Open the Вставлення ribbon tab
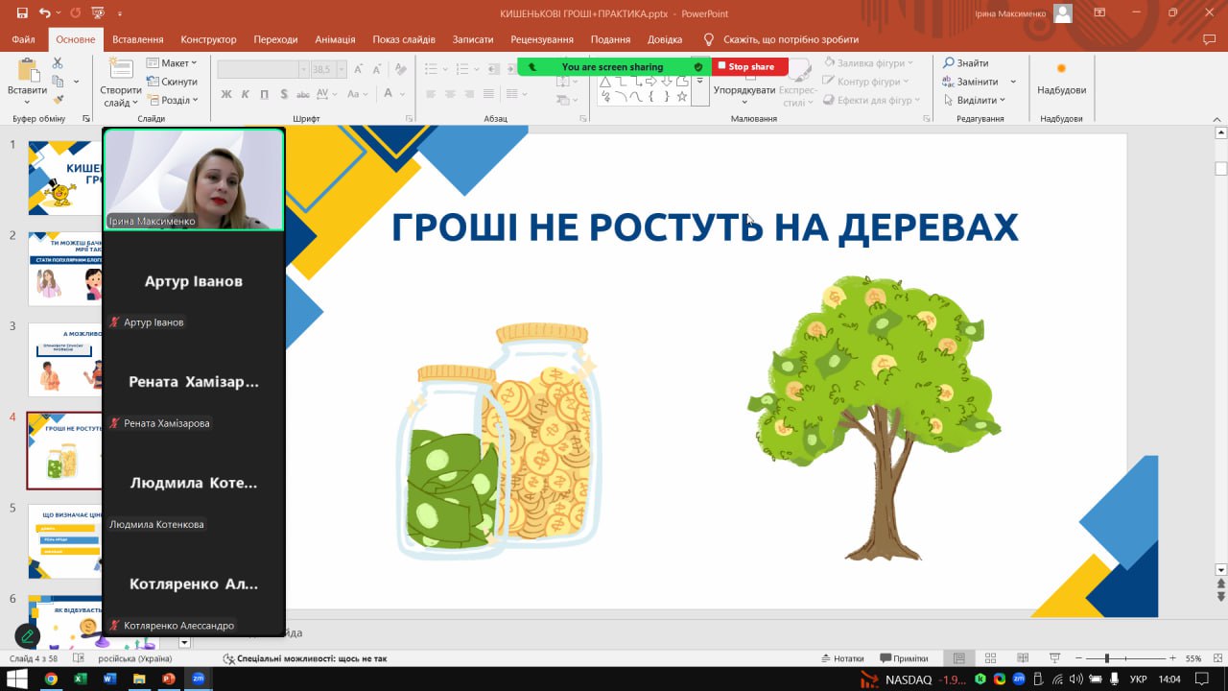The height and width of the screenshot is (691, 1228). click(x=137, y=39)
